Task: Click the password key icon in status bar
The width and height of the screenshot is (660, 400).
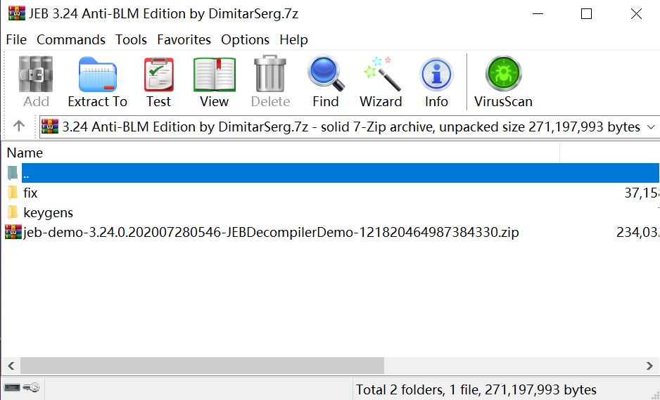Action: (31, 387)
